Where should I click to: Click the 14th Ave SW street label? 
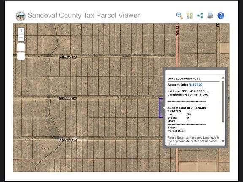coord(67,140)
